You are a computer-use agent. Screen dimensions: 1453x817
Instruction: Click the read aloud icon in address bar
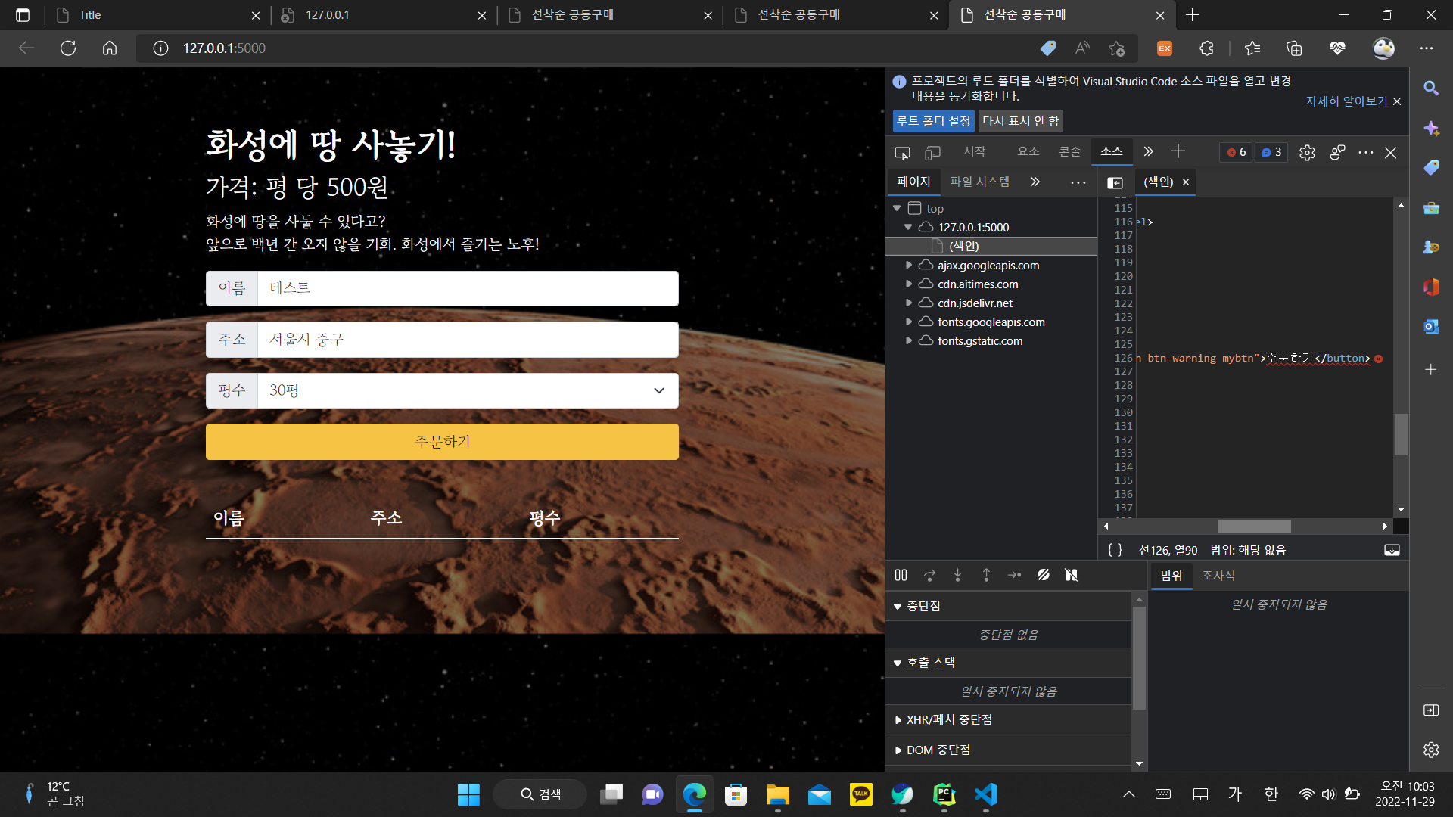click(x=1082, y=48)
